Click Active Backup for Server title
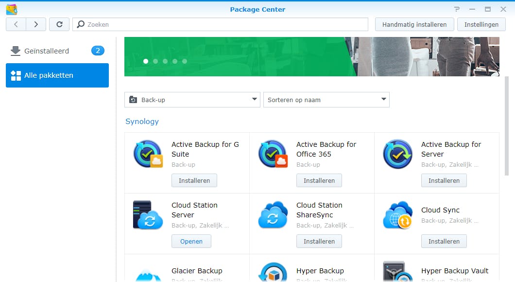515x282 pixels. coord(451,149)
